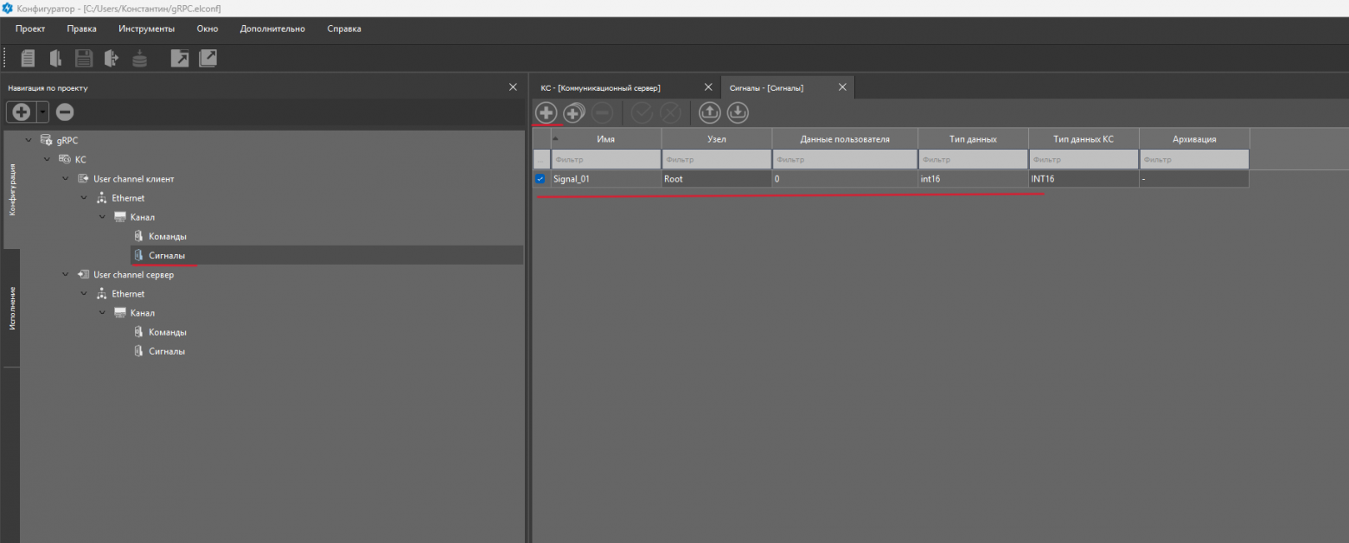Open dropdown arrow beside navigation plus button
1349x543 pixels.
42,112
